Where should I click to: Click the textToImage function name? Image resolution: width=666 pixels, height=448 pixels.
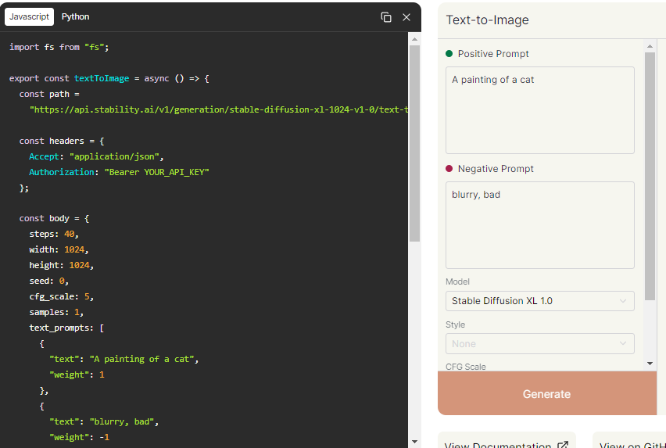(x=102, y=78)
